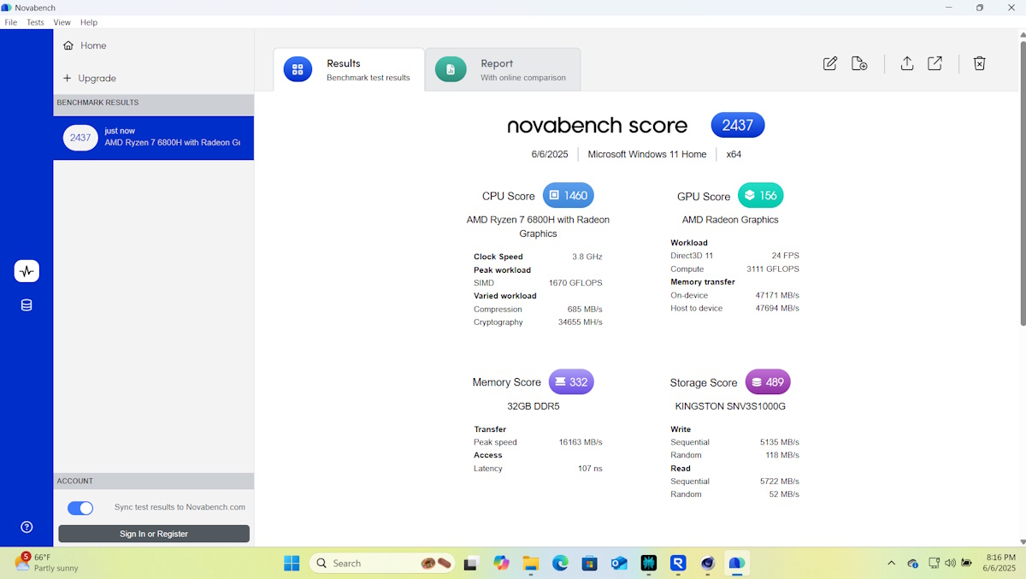
Task: Click the taskbar Search box
Action: pos(382,563)
